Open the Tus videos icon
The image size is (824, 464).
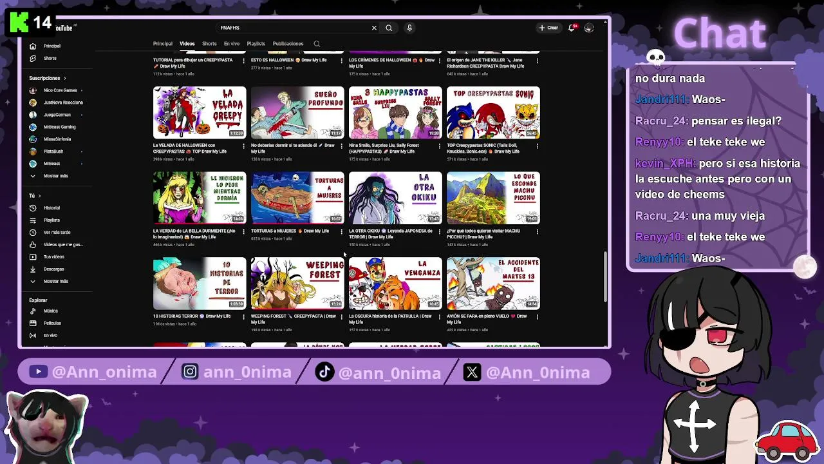(33, 257)
